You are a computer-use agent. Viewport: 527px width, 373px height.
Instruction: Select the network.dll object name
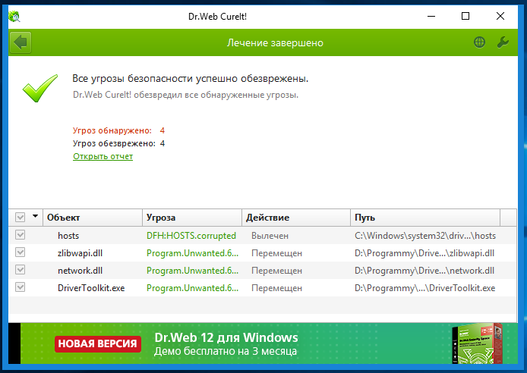click(x=80, y=271)
